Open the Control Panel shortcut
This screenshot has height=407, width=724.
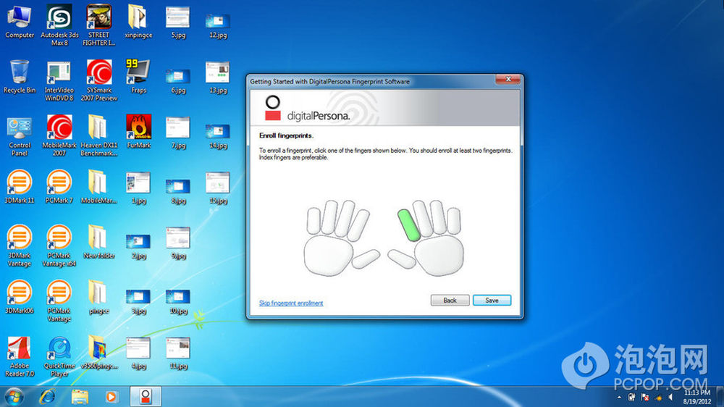[20, 137]
